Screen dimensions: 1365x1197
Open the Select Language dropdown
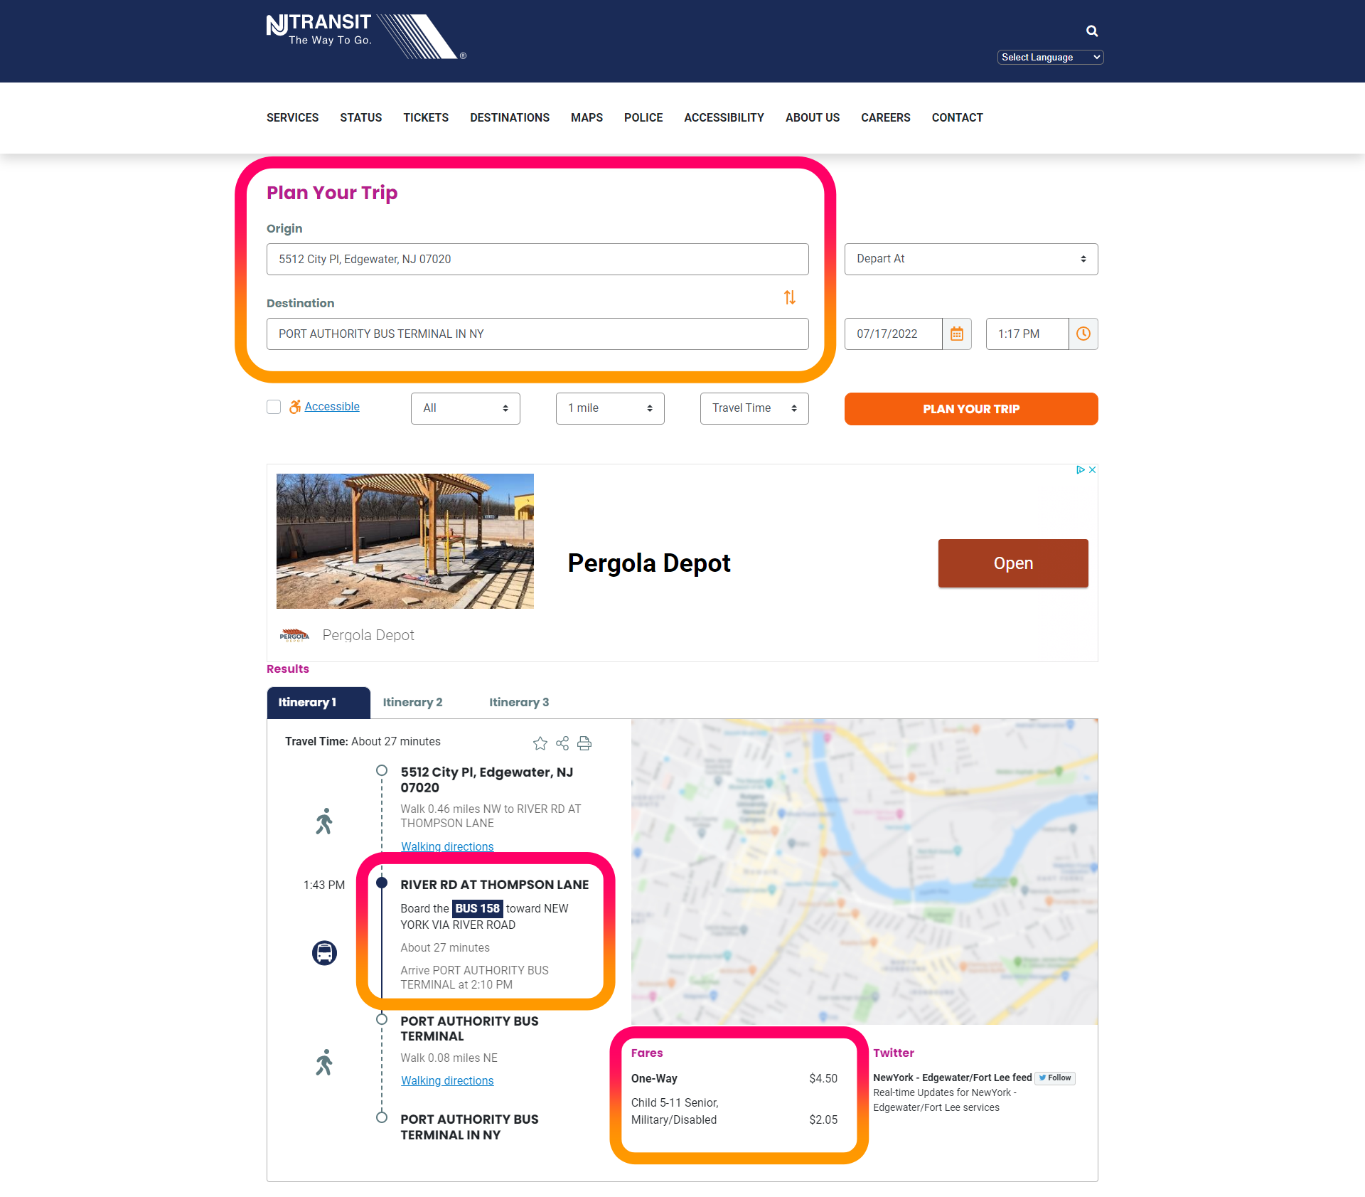click(x=1050, y=58)
